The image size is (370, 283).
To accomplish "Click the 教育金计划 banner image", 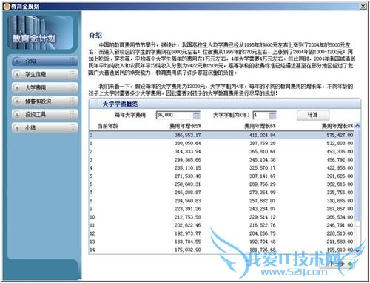I will coord(41,32).
